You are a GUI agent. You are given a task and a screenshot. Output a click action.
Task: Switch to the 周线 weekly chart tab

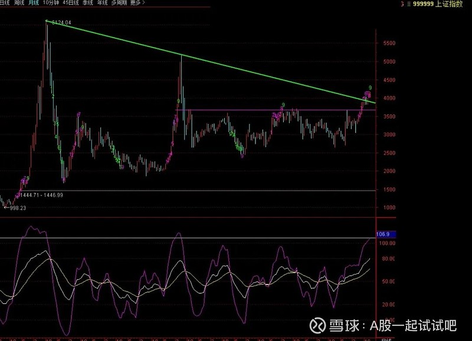[x=19, y=4]
